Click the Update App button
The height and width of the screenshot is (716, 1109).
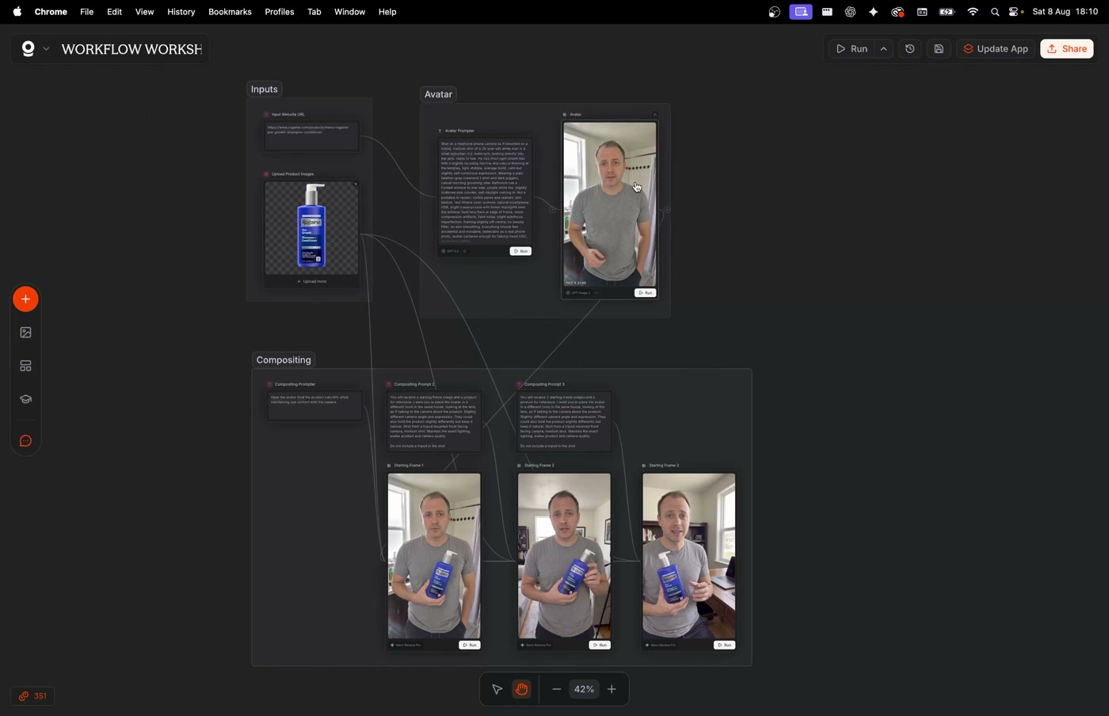click(x=996, y=49)
